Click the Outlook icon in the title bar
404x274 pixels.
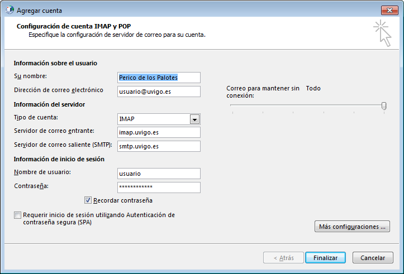tap(9, 10)
